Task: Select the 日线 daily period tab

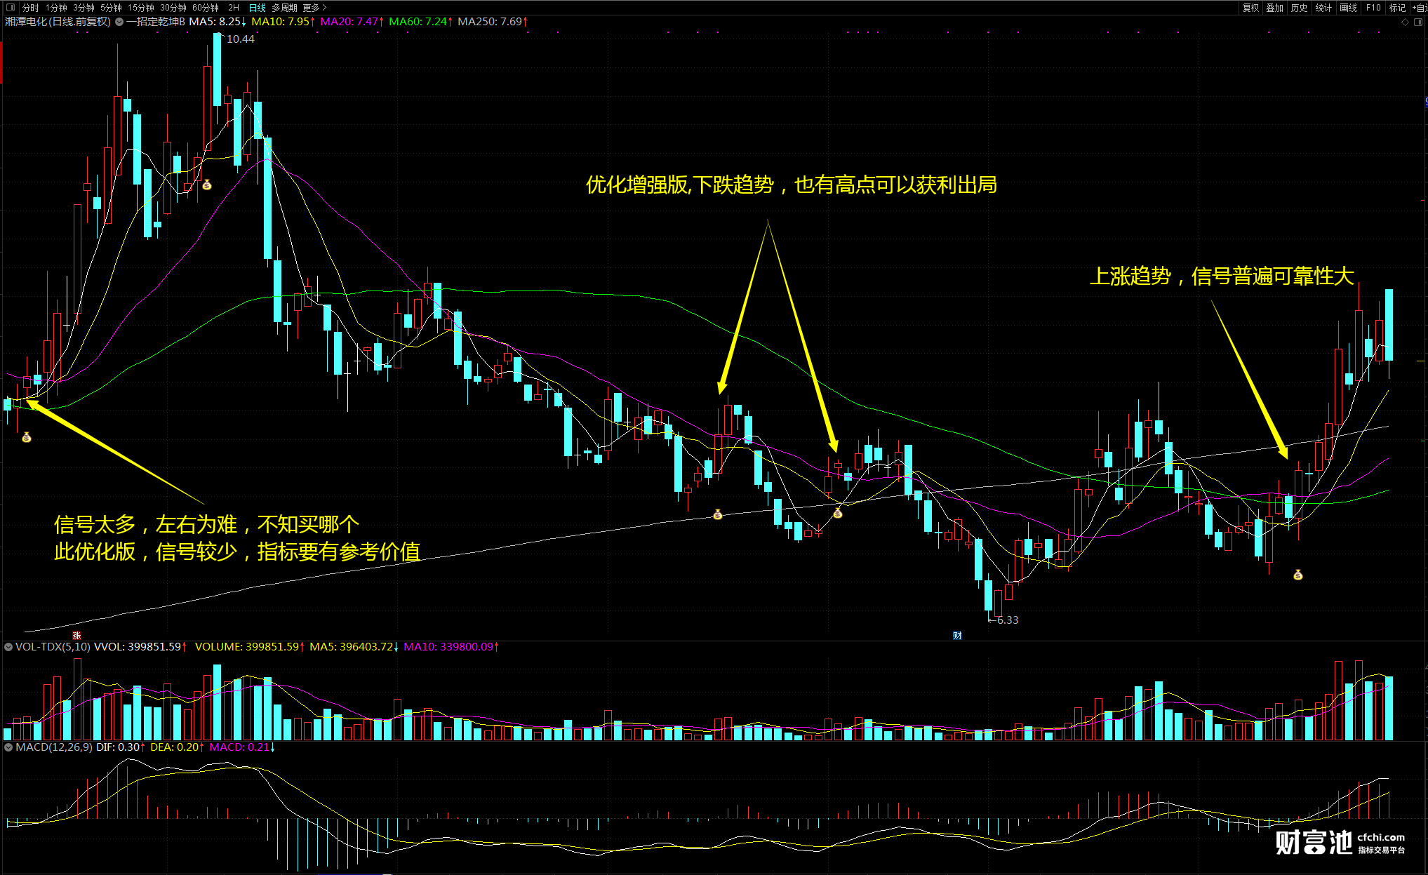Action: click(x=257, y=8)
